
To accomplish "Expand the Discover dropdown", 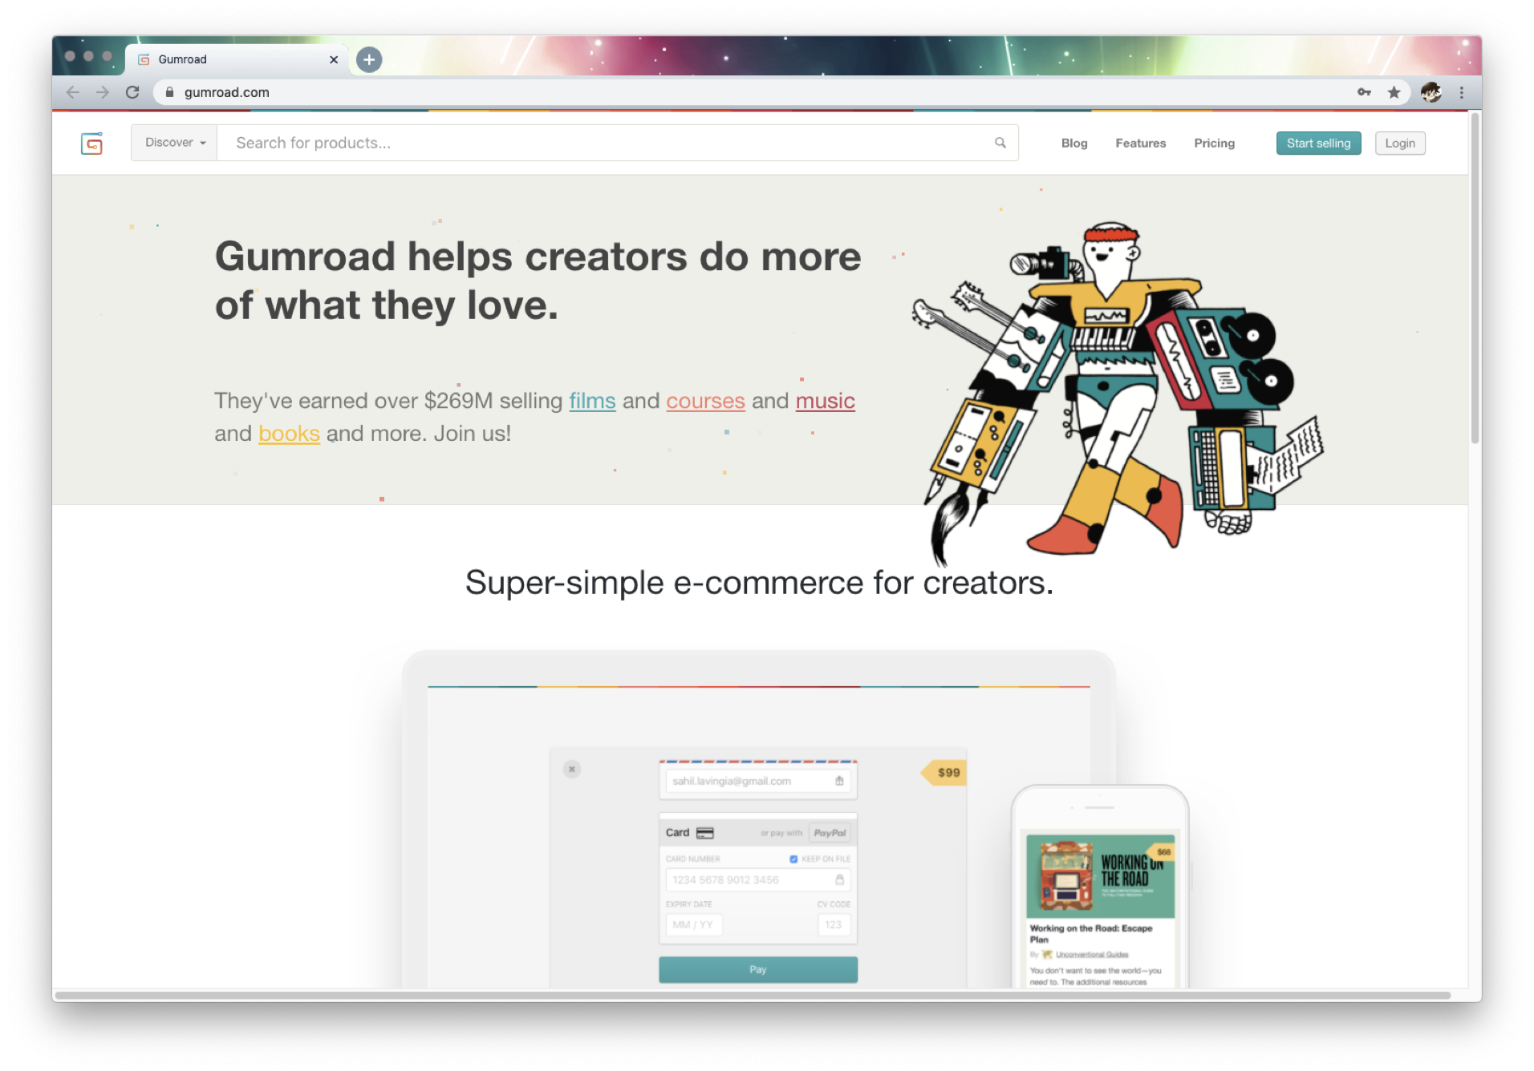I will pyautogui.click(x=174, y=143).
